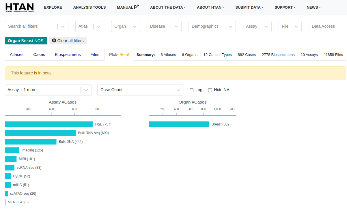Expand the ABOUT THE DATA menu
The height and width of the screenshot is (210, 347).
(x=168, y=7)
